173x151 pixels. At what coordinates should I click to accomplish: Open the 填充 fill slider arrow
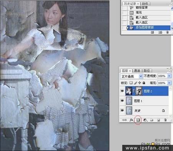169,83
